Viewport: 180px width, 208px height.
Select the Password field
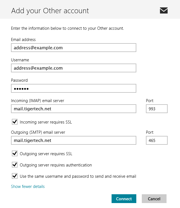pyautogui.click(x=73, y=88)
